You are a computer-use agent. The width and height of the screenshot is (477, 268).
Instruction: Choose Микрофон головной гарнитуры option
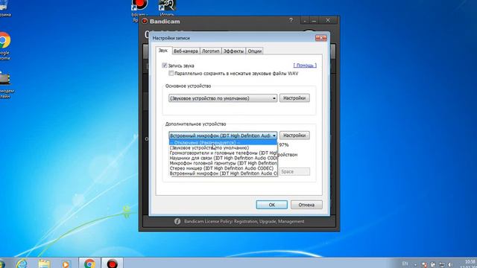click(223, 163)
